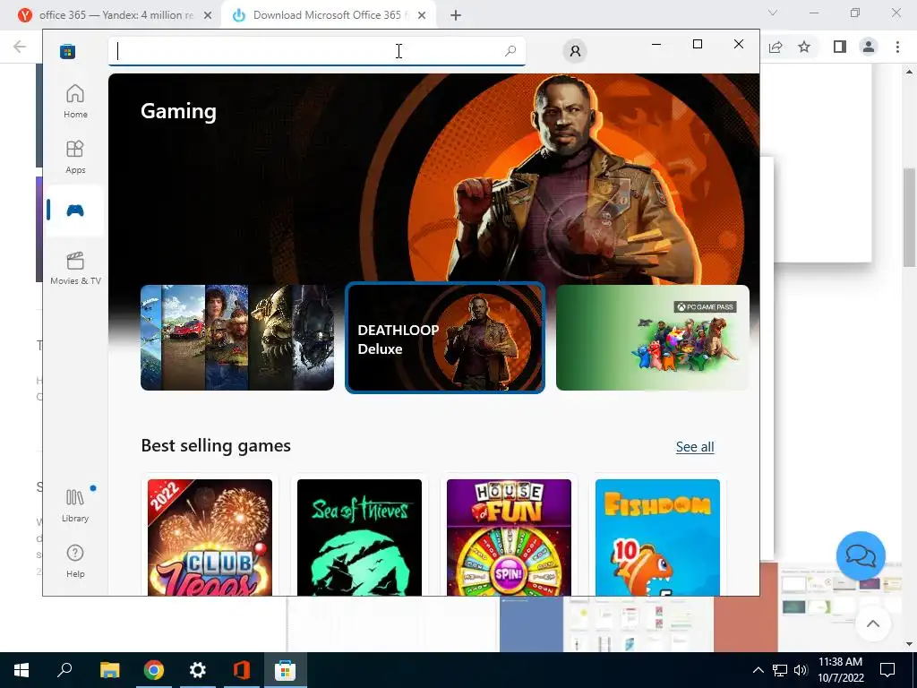
Task: Click the Microsoft Store logo icon
Action: tap(67, 51)
